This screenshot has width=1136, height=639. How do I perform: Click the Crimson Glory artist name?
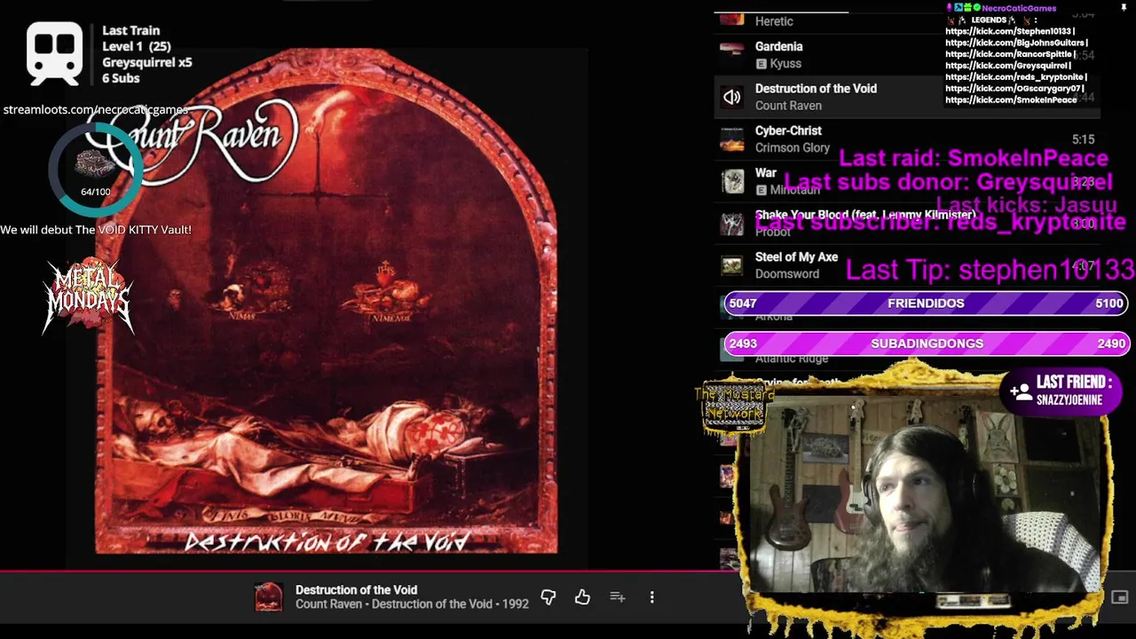(x=792, y=147)
